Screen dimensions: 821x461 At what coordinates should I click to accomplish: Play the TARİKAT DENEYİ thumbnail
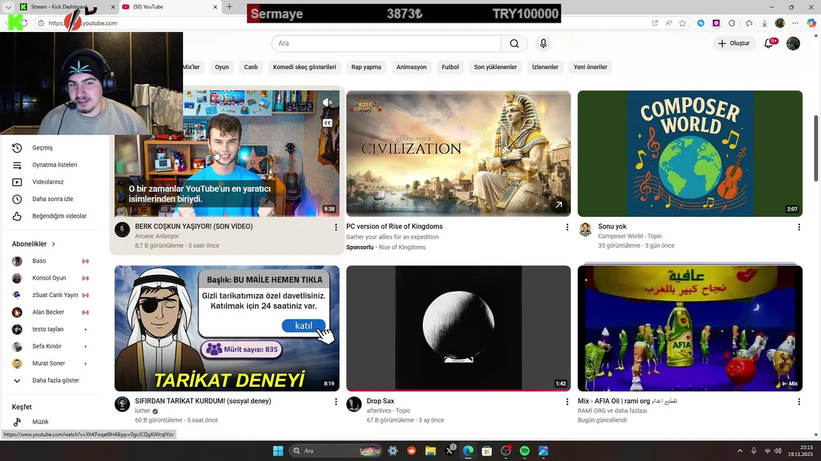click(227, 328)
